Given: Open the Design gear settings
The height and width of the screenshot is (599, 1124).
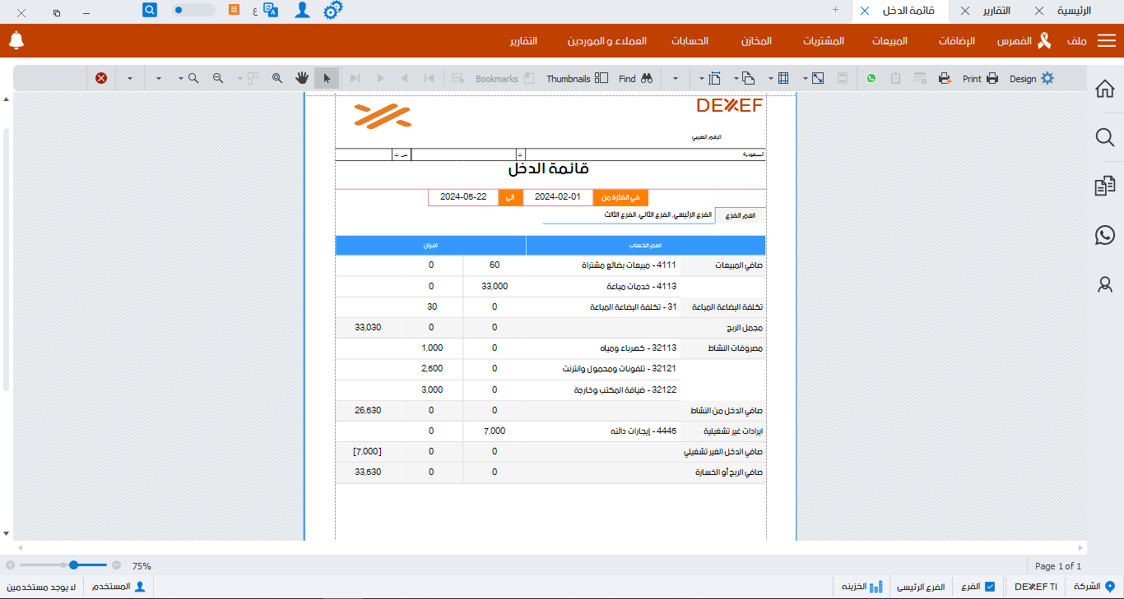Looking at the screenshot, I should click(1047, 78).
